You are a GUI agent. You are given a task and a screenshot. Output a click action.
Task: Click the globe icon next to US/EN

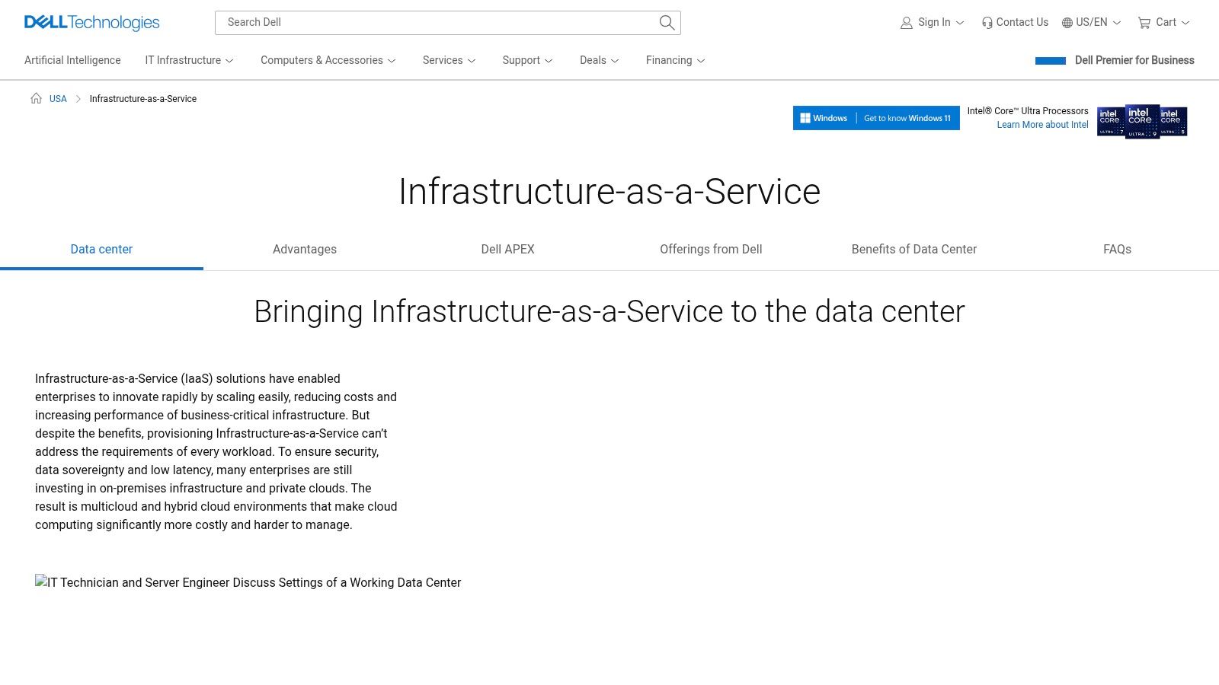click(x=1067, y=22)
